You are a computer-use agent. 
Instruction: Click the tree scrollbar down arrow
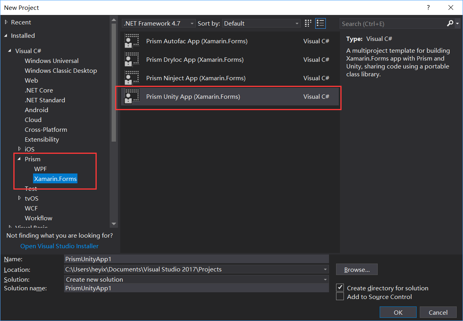coord(114,224)
